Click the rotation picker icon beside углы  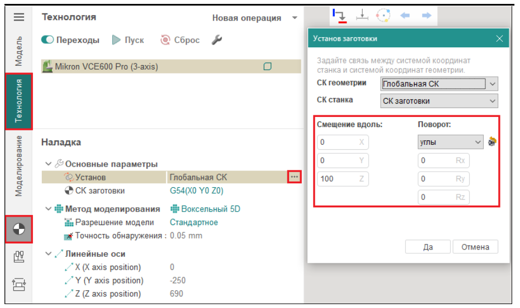point(492,142)
